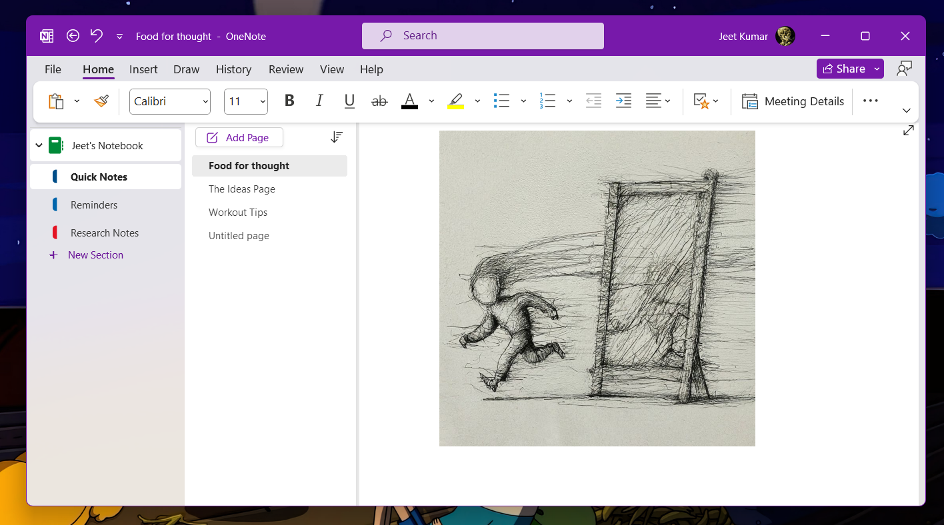The image size is (944, 525).
Task: Expand ribbon display options chevron
Action: 906,111
